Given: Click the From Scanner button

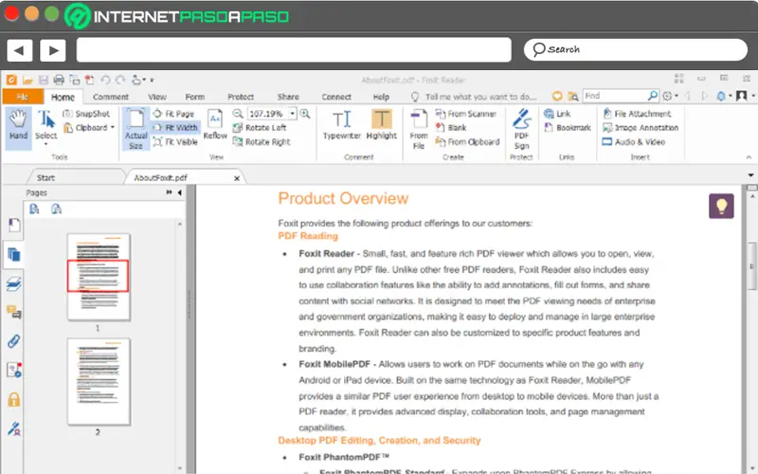Looking at the screenshot, I should [x=465, y=113].
